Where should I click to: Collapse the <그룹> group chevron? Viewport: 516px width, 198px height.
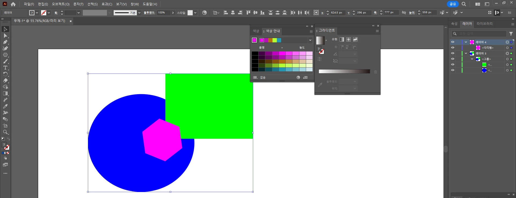472,59
